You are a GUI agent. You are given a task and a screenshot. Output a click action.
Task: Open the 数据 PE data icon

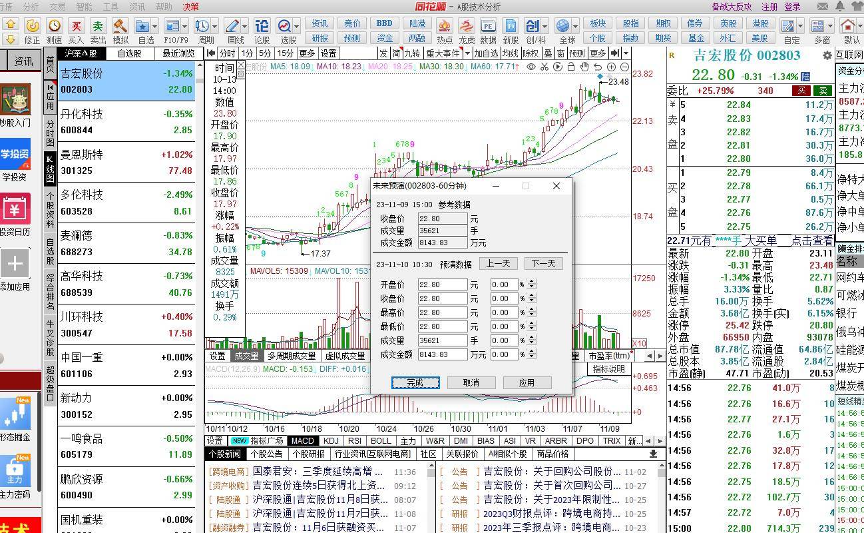[489, 25]
